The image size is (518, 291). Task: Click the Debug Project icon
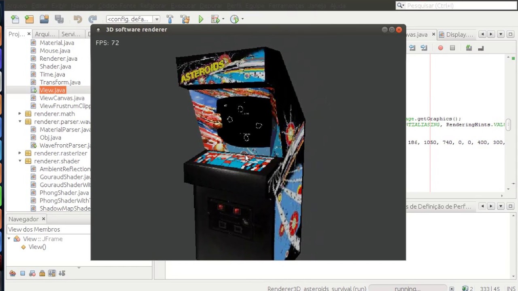point(215,19)
